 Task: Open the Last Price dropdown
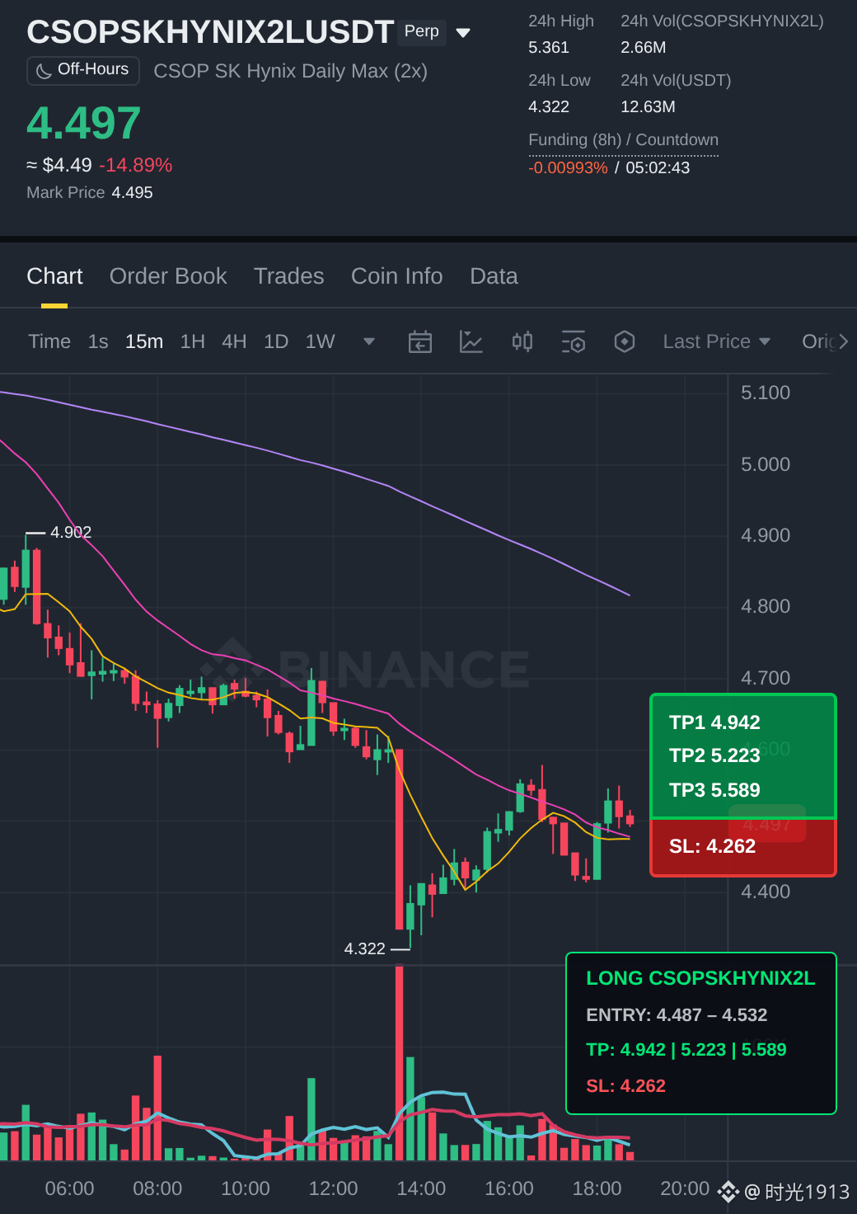point(717,341)
